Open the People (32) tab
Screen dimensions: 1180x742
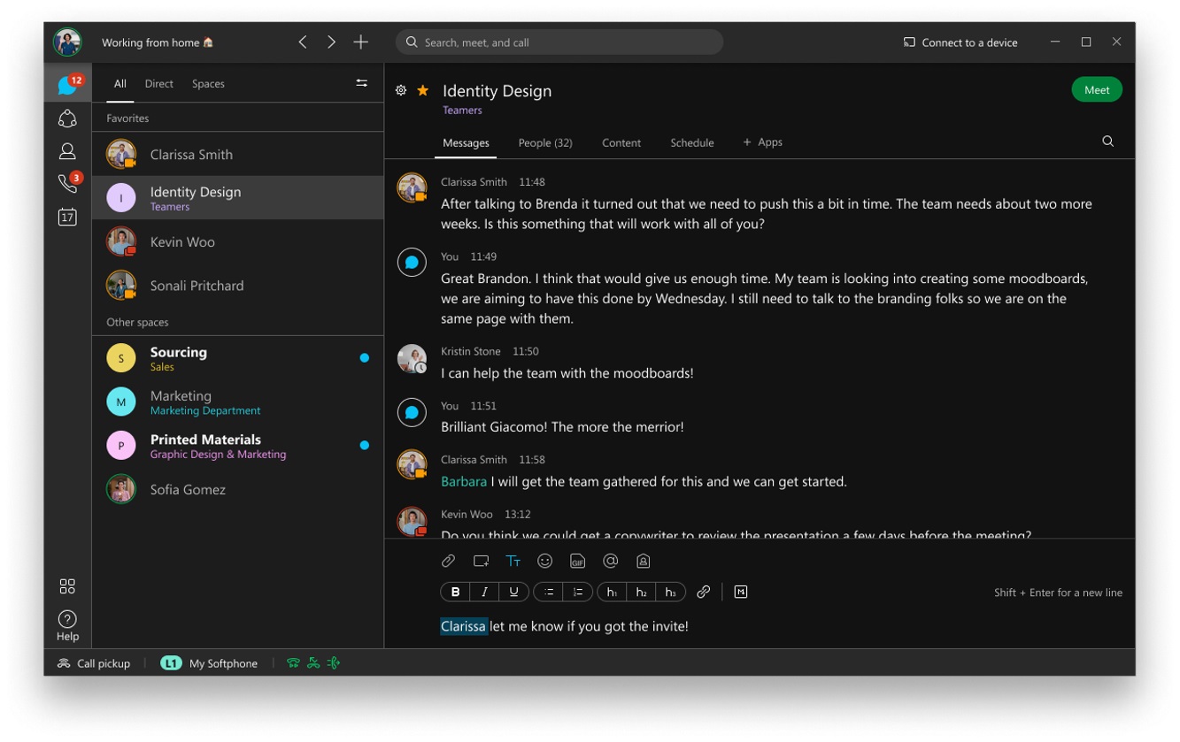pos(545,142)
